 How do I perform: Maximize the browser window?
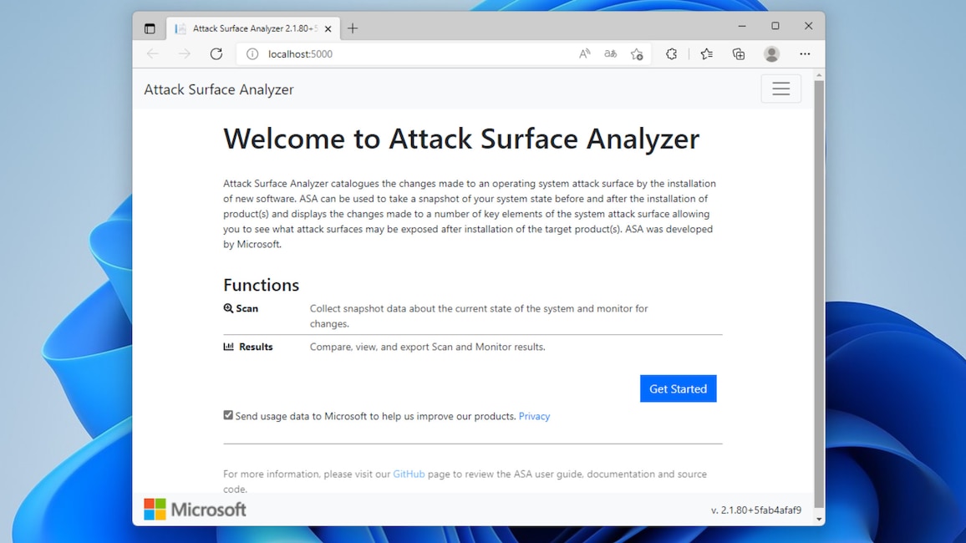[775, 26]
